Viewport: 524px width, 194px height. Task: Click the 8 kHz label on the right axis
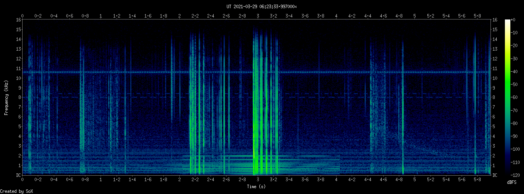pos(494,97)
